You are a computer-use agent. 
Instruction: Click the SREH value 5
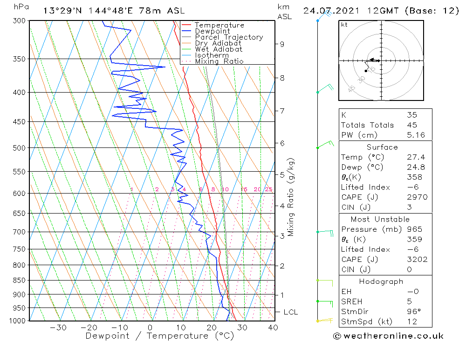pyautogui.click(x=410, y=301)
